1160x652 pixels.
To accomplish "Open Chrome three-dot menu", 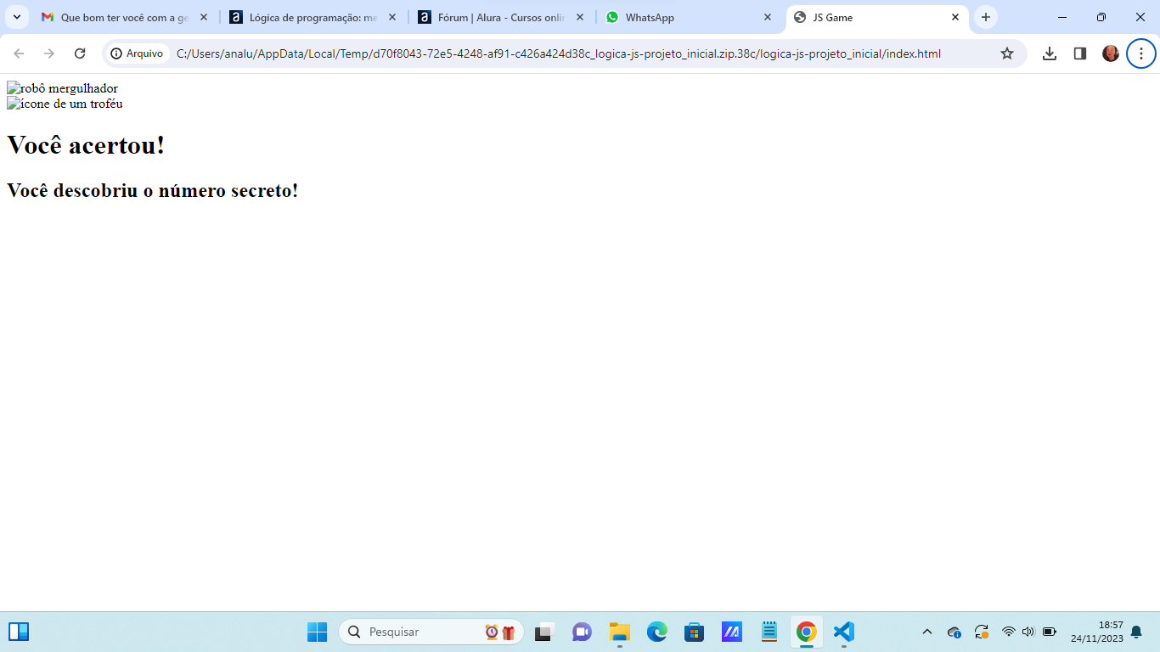I will (x=1141, y=53).
